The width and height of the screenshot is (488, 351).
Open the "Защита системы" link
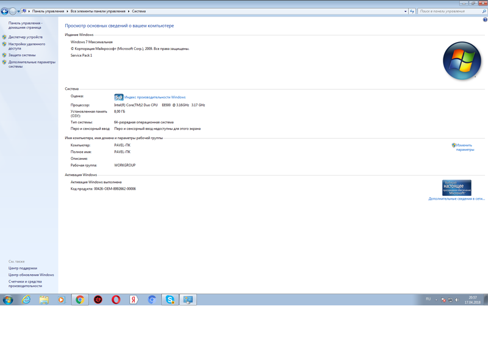(22, 55)
